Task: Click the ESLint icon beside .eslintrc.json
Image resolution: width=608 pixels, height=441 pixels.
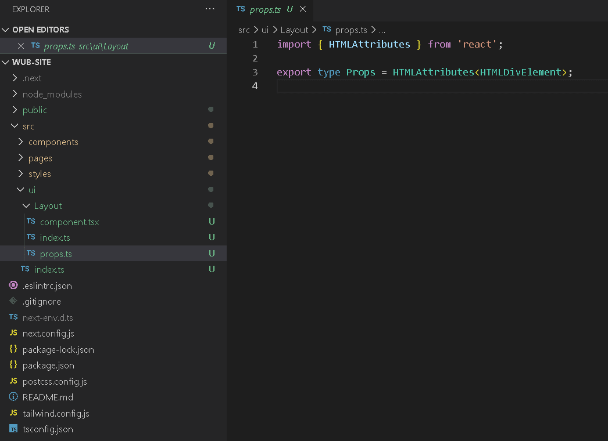Action: (x=13, y=285)
